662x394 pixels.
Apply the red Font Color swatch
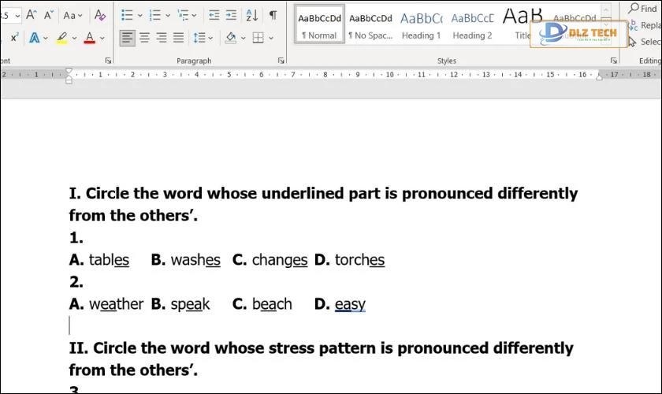pyautogui.click(x=89, y=38)
